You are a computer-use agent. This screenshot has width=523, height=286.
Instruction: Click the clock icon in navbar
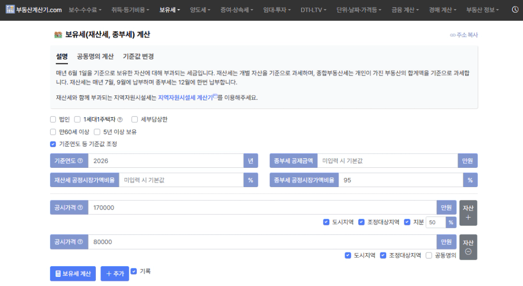click(x=515, y=10)
